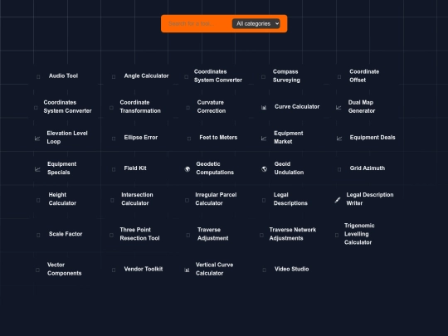Viewport: 448px width, 336px height.
Task: Open the Vector Components tool
Action: point(64,269)
